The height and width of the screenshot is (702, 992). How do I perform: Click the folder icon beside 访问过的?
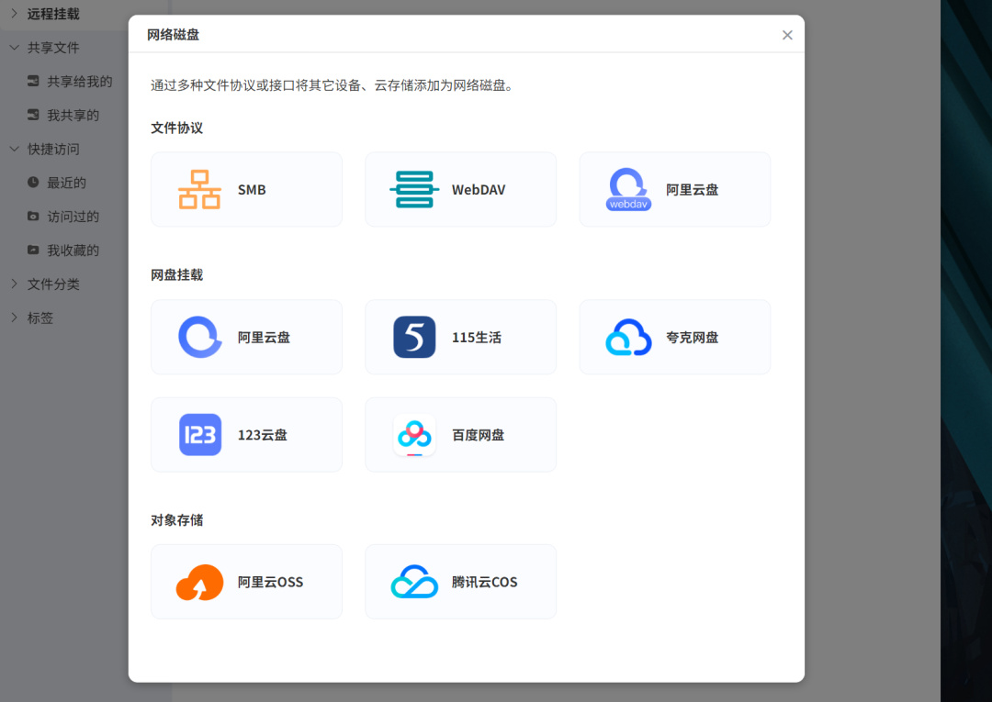point(33,216)
